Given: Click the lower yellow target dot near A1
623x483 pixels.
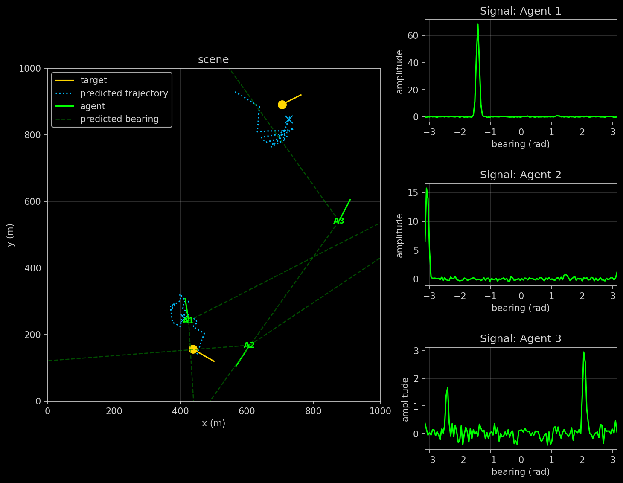Looking at the screenshot, I should coord(193,349).
